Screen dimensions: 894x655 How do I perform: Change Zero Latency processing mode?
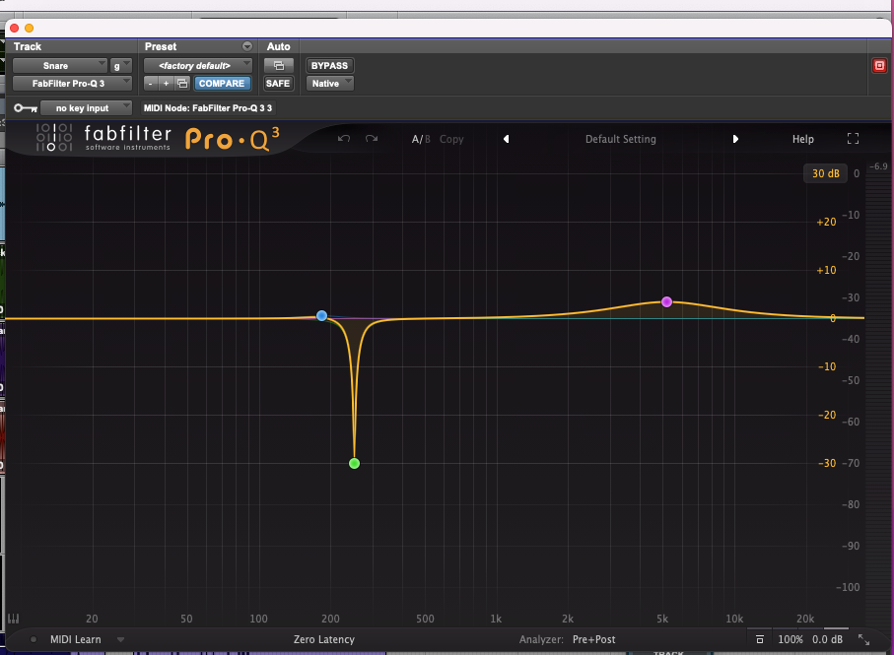point(324,639)
